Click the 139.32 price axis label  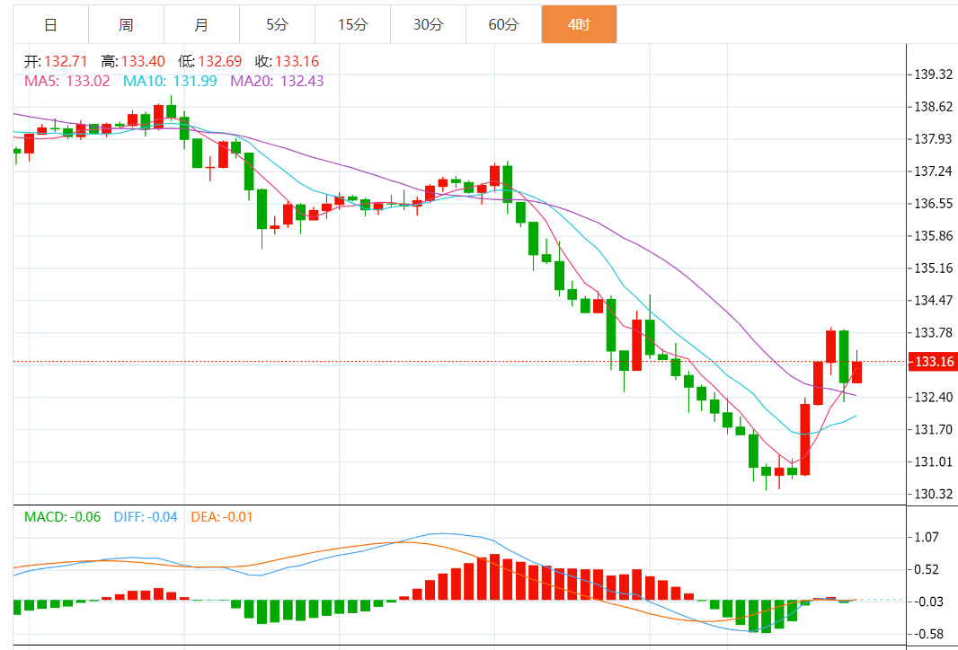pos(933,74)
